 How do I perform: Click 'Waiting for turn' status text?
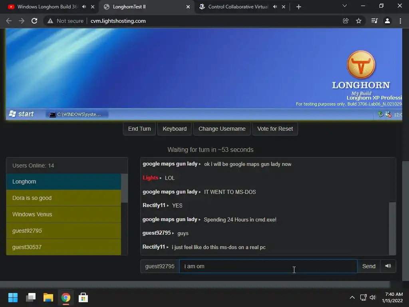[210, 150]
